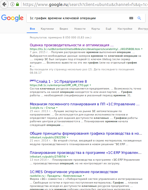Click the date 25 июл. 2013 г. in snippet

click(x=41, y=111)
